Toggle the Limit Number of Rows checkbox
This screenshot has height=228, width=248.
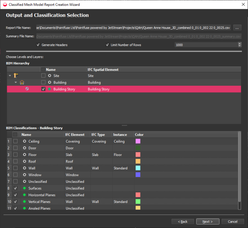click(107, 45)
